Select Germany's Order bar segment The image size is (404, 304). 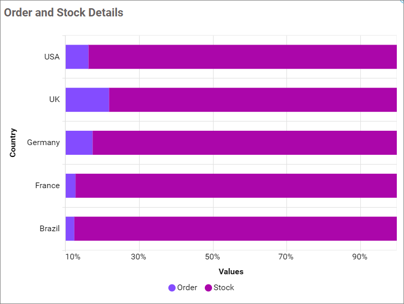79,143
